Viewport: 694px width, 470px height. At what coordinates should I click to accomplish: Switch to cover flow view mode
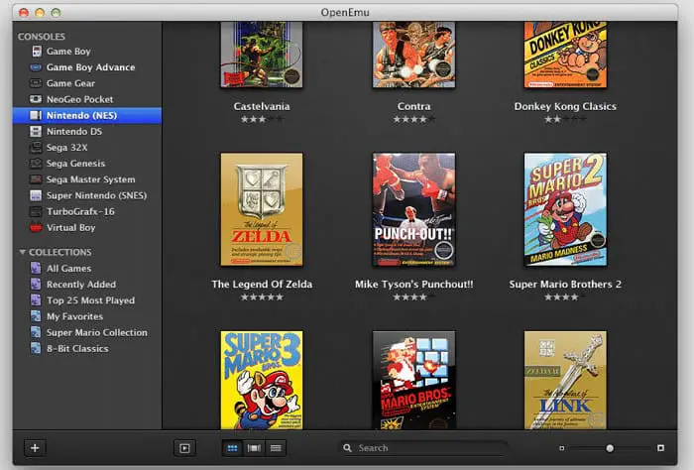point(254,448)
